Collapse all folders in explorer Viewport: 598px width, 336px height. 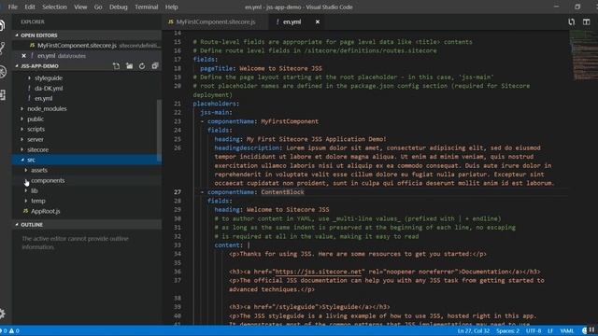[x=154, y=66]
